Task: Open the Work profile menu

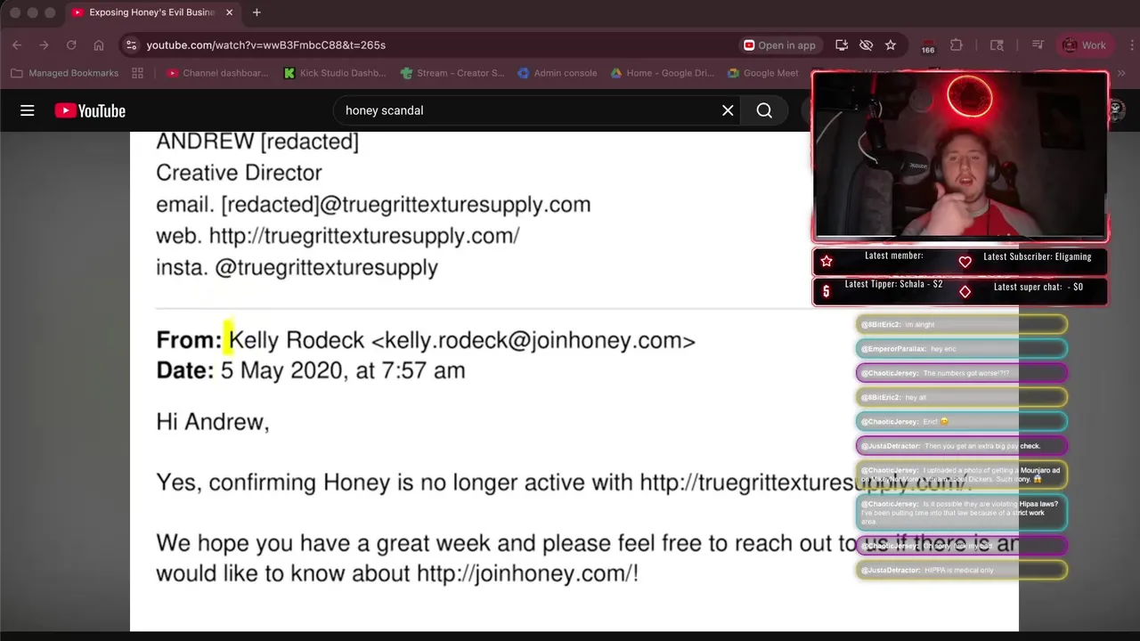Action: point(1084,45)
